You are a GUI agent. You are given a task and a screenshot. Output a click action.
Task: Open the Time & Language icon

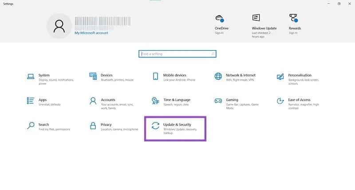pyautogui.click(x=155, y=101)
